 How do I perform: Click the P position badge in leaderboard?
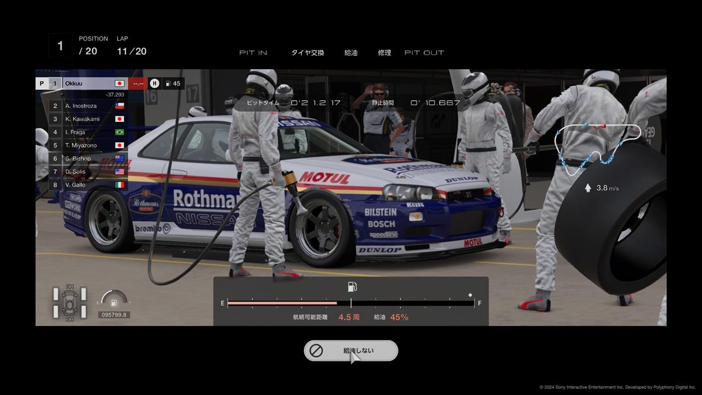point(42,83)
